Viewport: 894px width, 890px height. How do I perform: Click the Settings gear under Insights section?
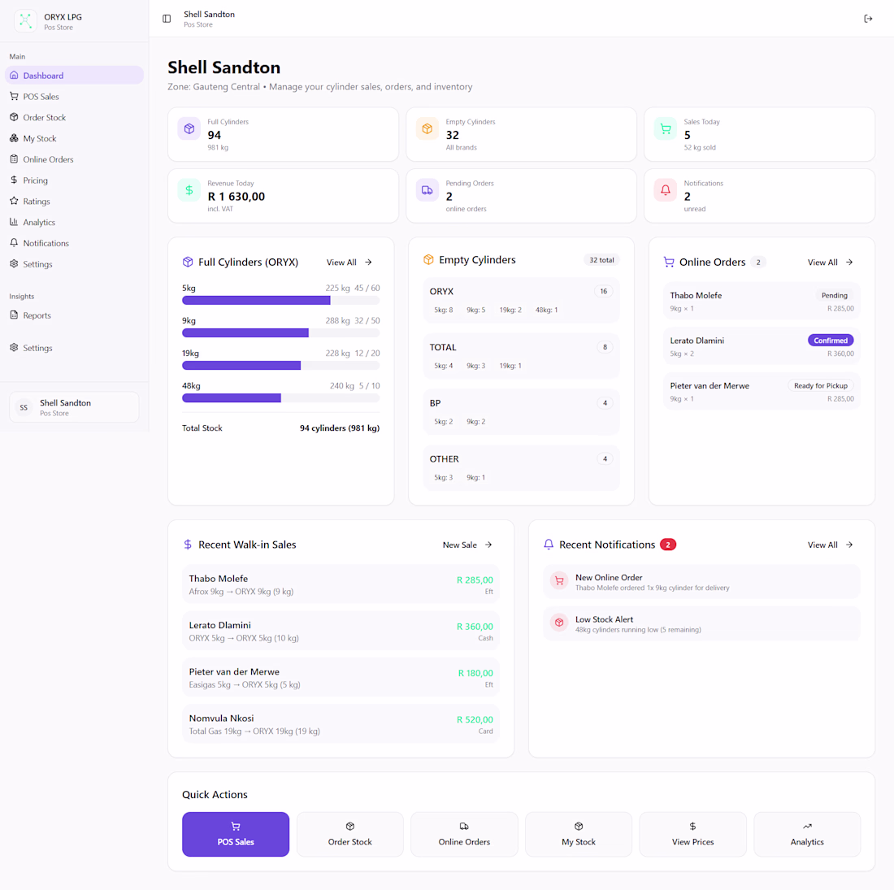15,347
